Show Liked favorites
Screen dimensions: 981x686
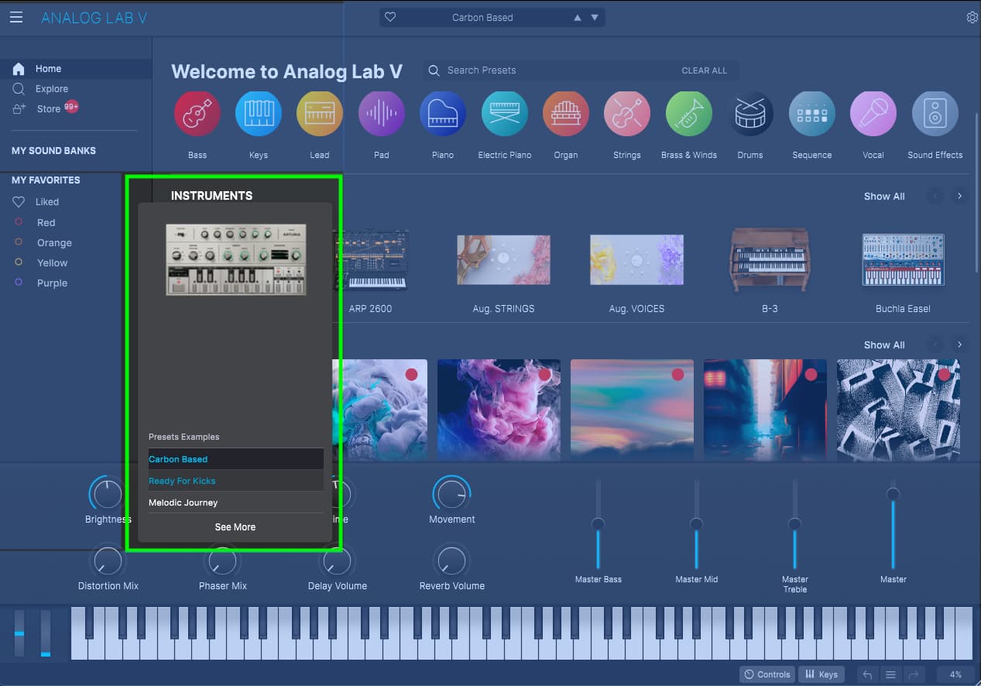pos(46,202)
